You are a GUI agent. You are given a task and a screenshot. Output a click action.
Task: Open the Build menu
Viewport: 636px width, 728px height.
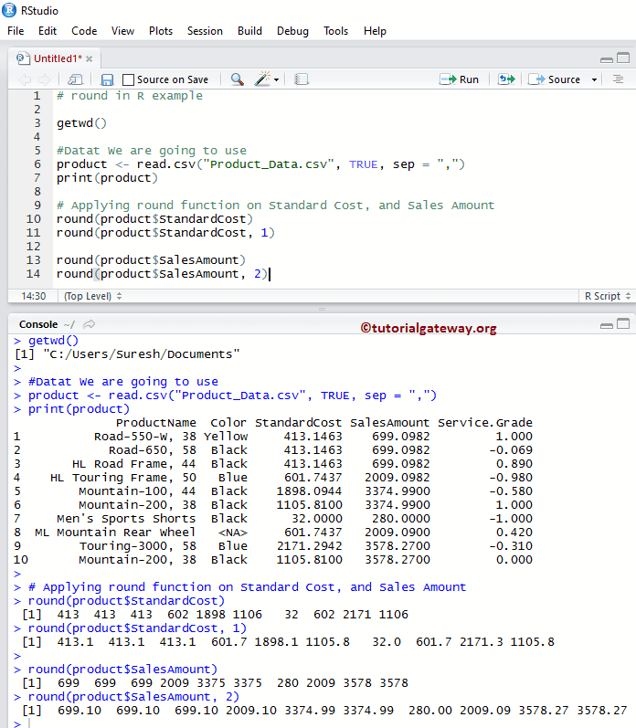[250, 31]
